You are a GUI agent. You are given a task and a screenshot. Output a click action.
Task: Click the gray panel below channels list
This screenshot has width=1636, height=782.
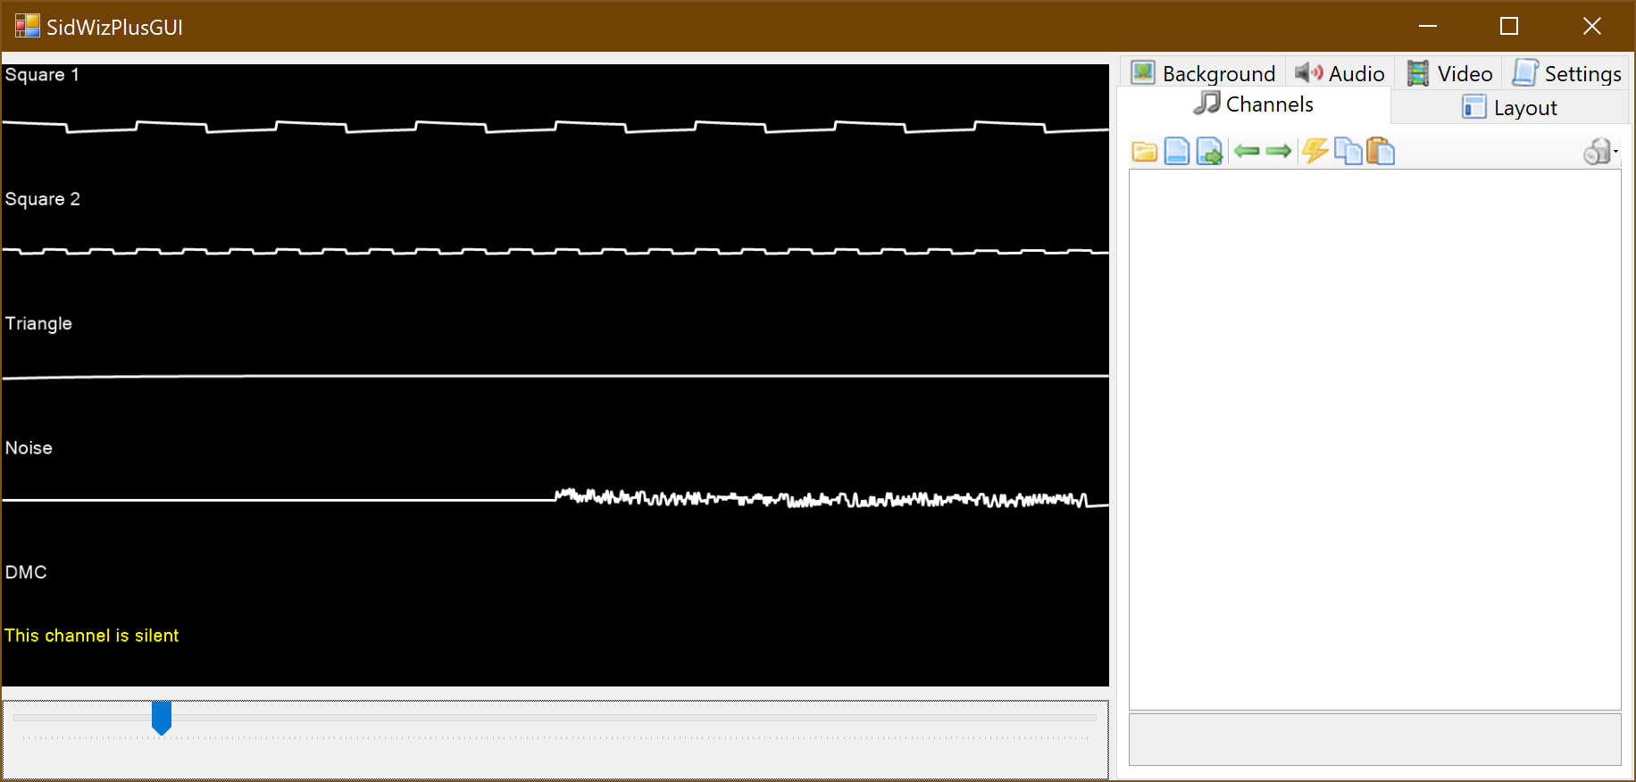[x=1375, y=739]
